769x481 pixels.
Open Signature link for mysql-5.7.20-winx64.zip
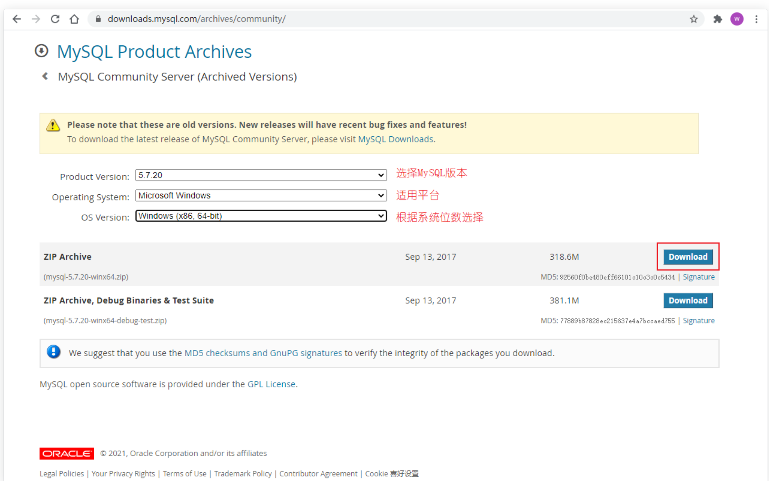coord(698,277)
